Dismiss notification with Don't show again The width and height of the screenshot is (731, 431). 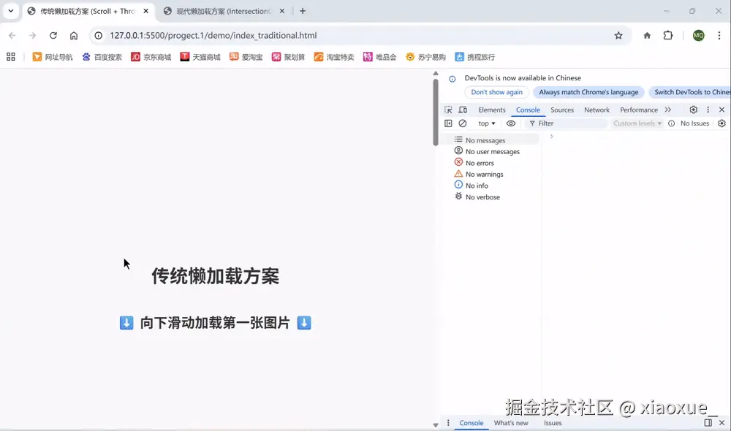496,92
